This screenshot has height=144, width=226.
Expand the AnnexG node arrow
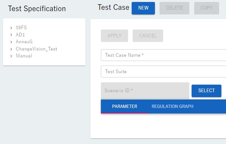(11, 42)
